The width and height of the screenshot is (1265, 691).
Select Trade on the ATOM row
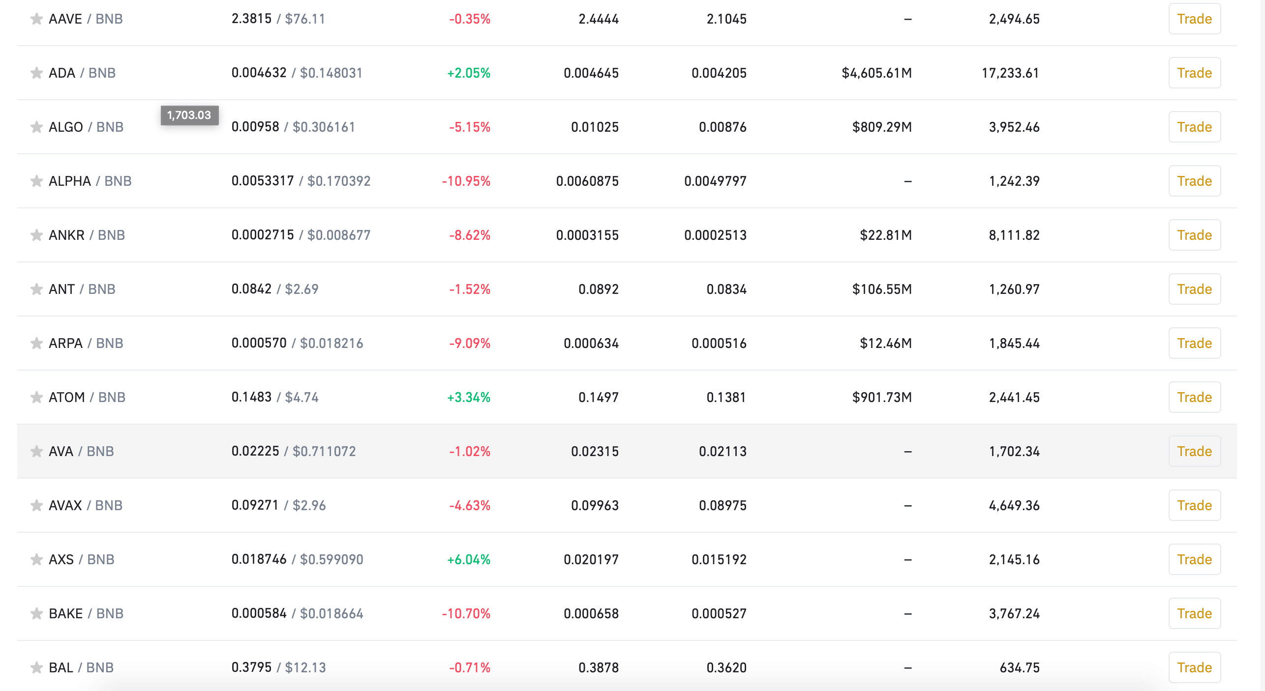(1194, 398)
